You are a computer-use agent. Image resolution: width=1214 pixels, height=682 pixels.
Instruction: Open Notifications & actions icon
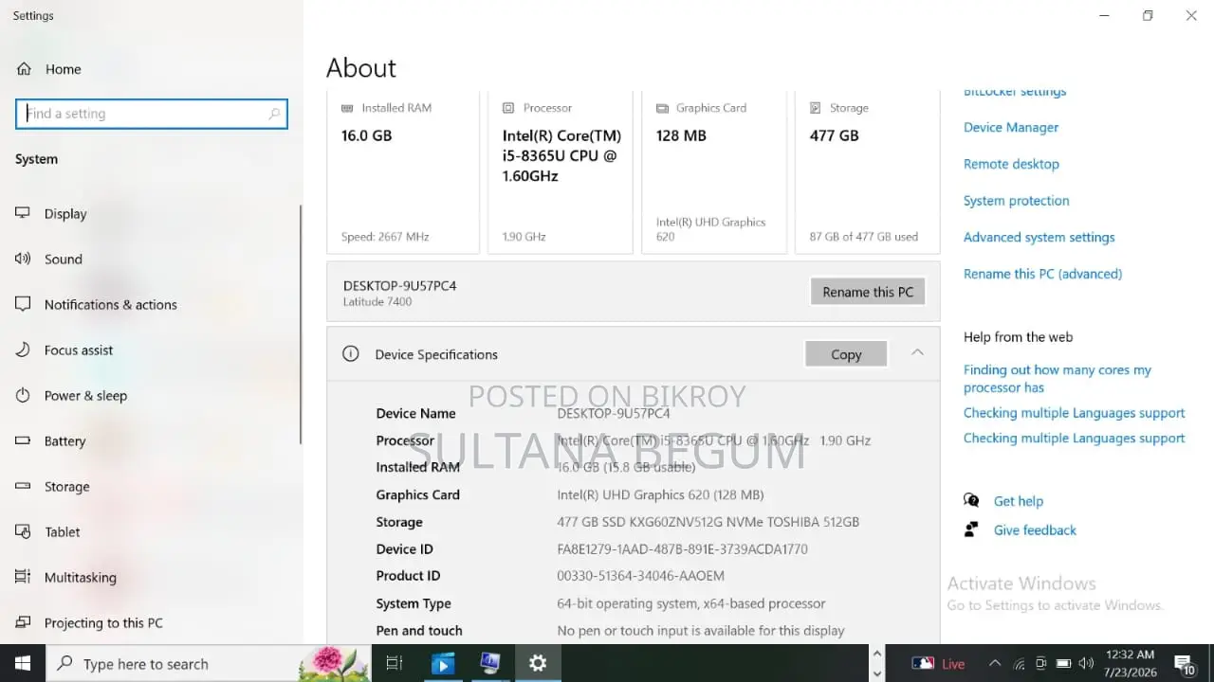click(23, 304)
